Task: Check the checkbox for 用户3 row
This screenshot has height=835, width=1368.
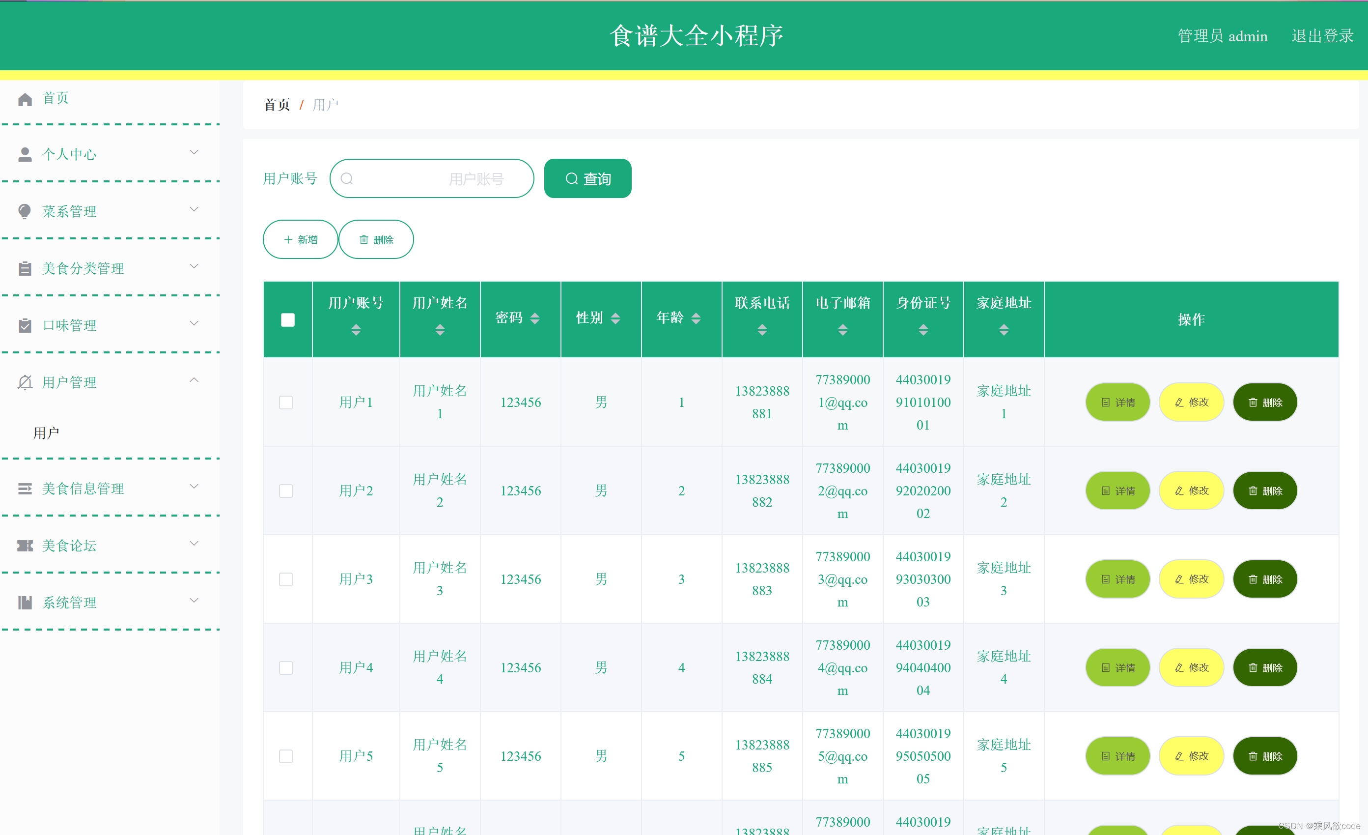Action: (286, 579)
